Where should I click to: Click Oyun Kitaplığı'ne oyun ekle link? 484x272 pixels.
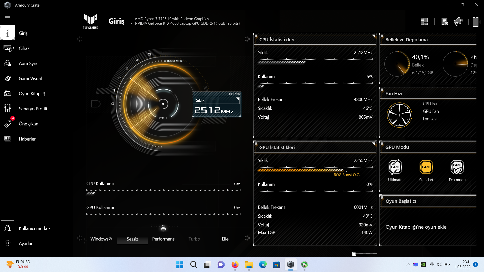tap(416, 227)
